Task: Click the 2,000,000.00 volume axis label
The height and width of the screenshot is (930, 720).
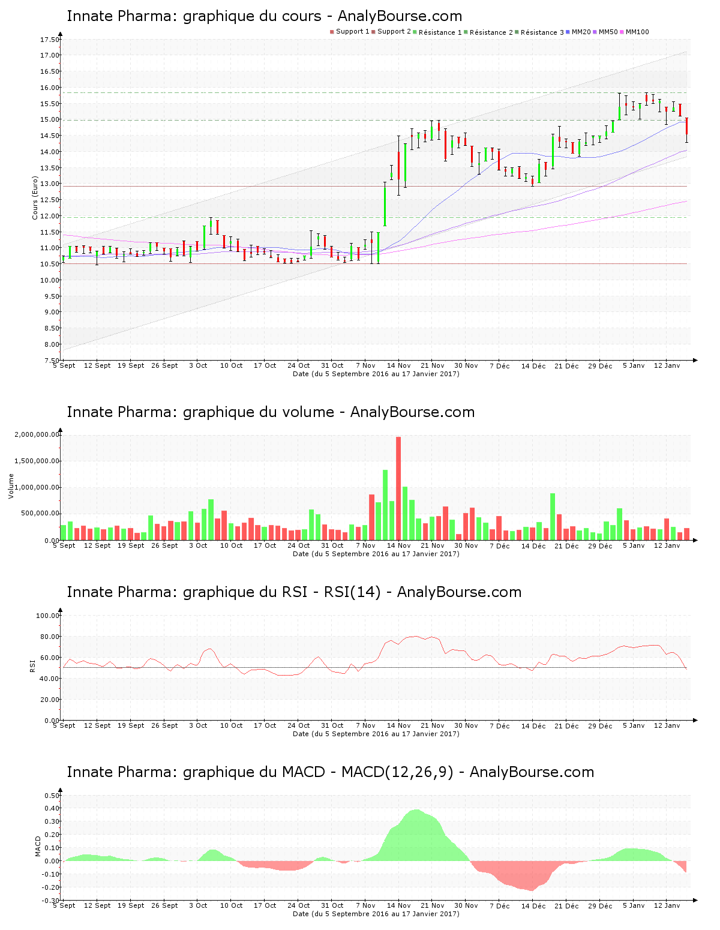Action: point(37,434)
